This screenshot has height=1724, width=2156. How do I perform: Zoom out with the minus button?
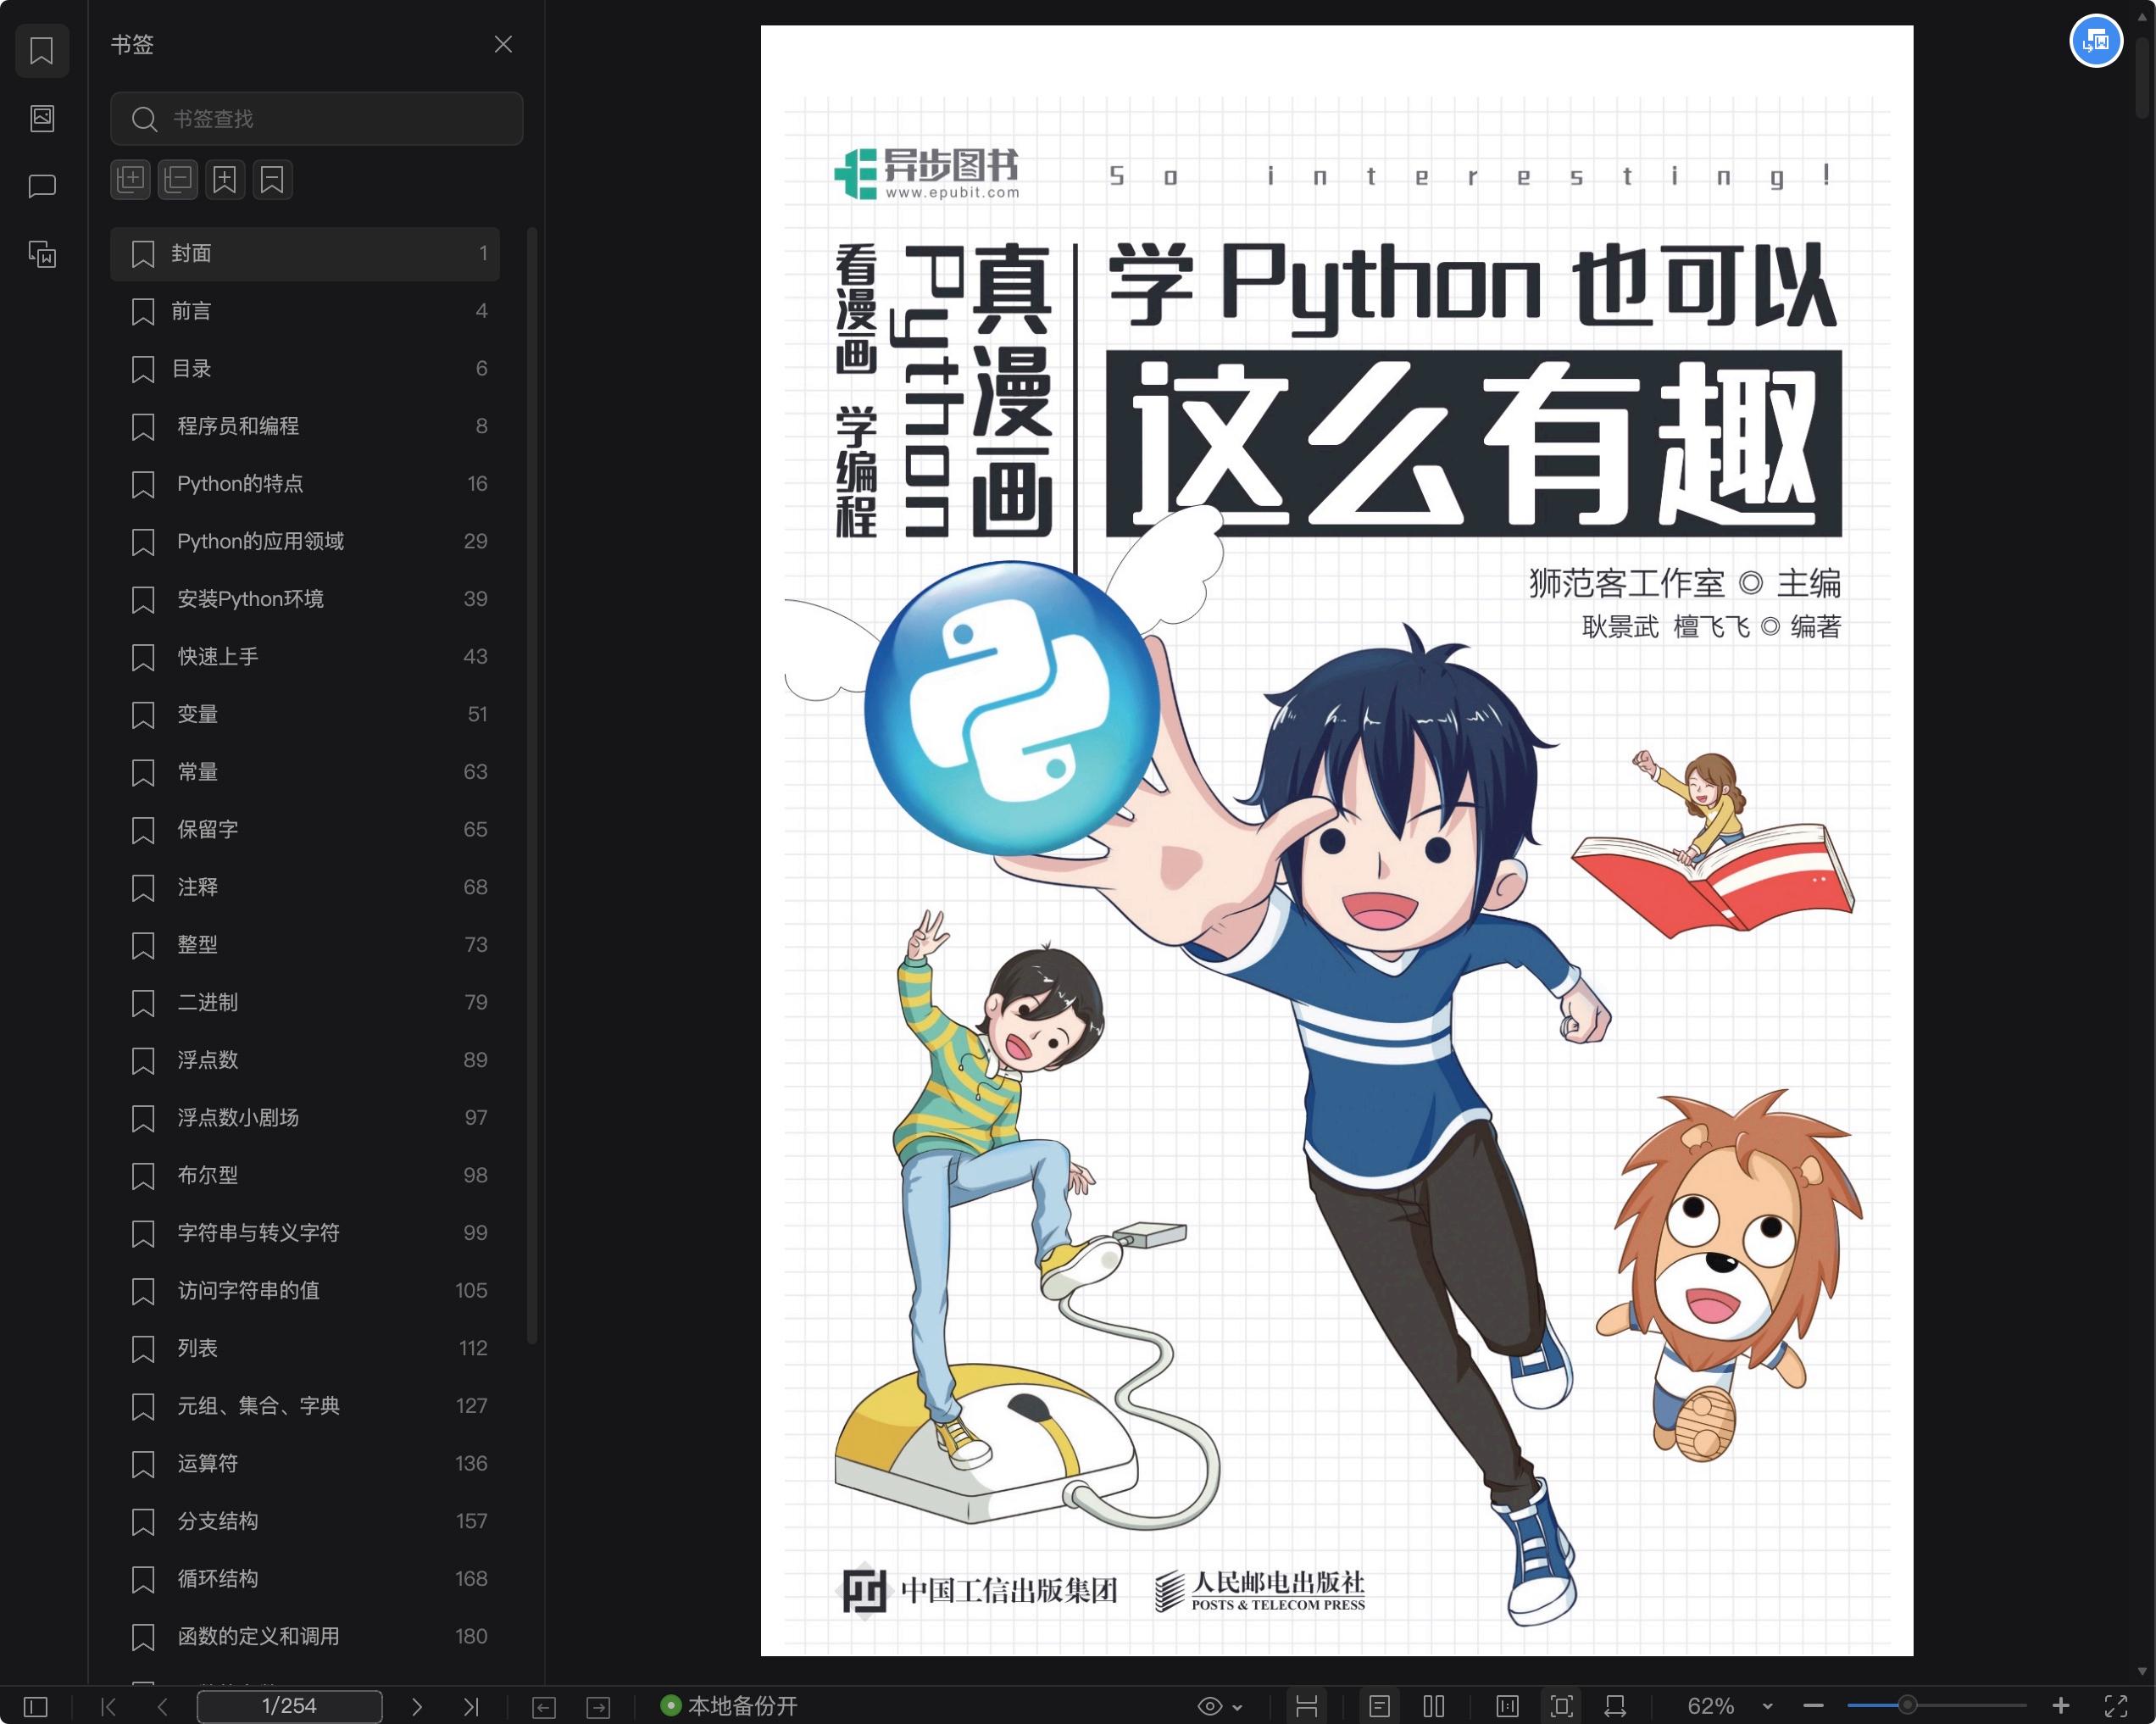click(x=1814, y=1706)
